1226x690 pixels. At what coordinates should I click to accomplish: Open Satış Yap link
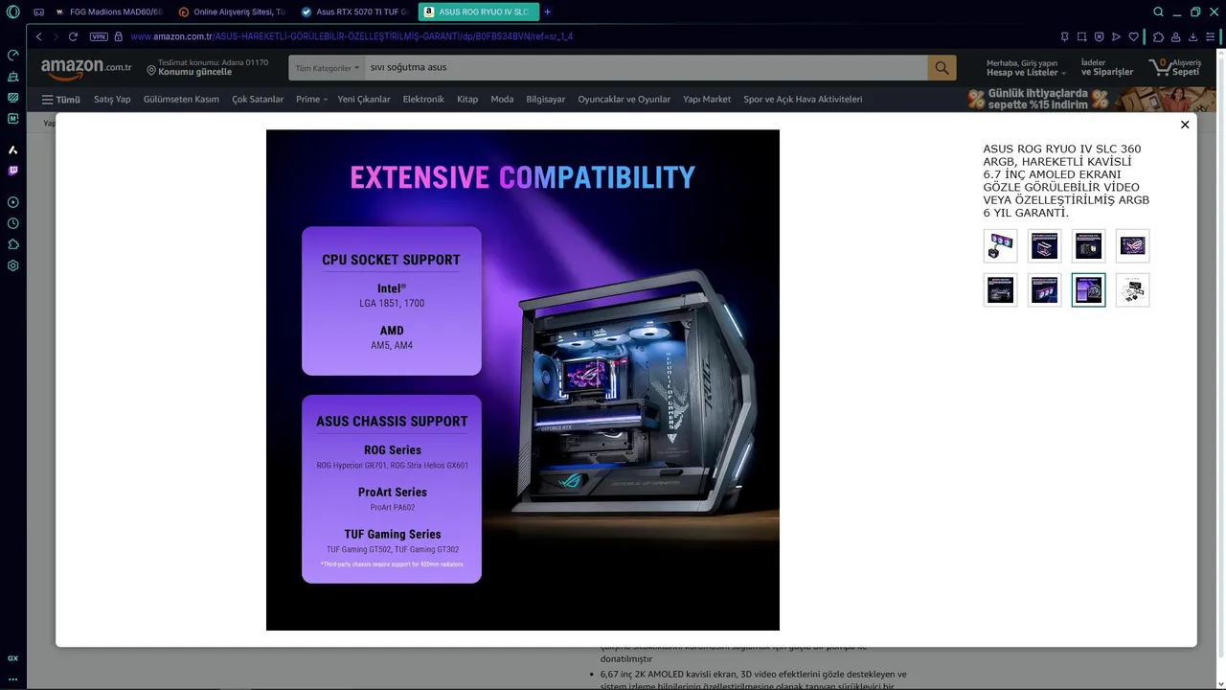pos(112,99)
